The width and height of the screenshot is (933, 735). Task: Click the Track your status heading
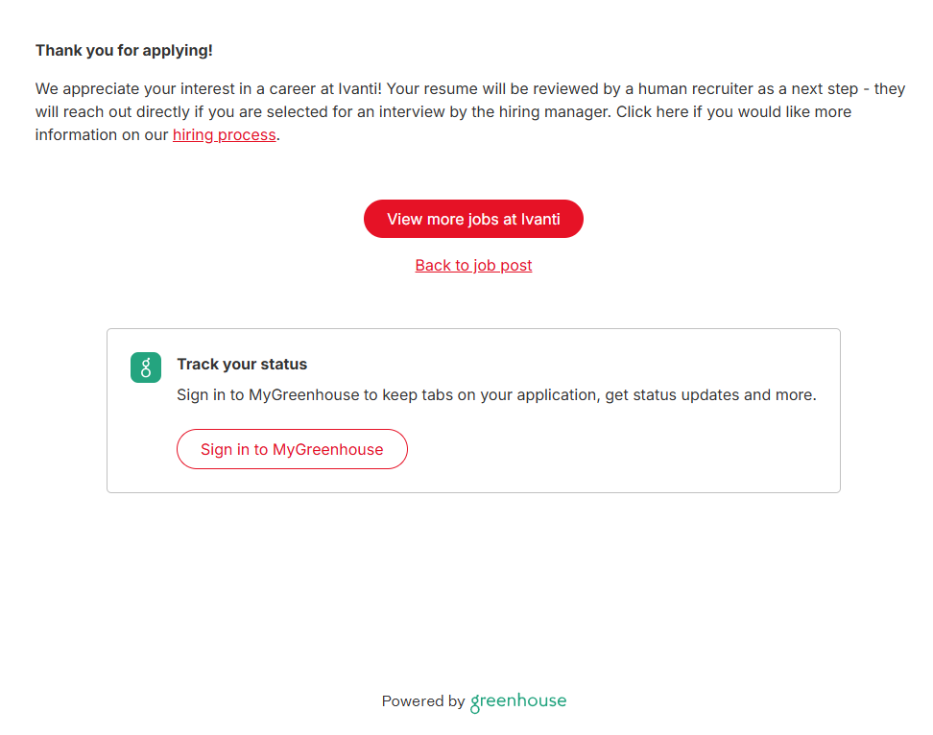tap(242, 365)
